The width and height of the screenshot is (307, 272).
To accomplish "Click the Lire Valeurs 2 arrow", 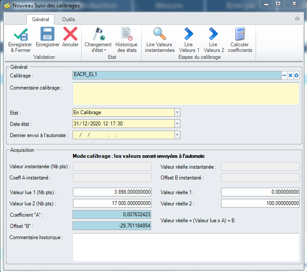I will click(x=213, y=34).
